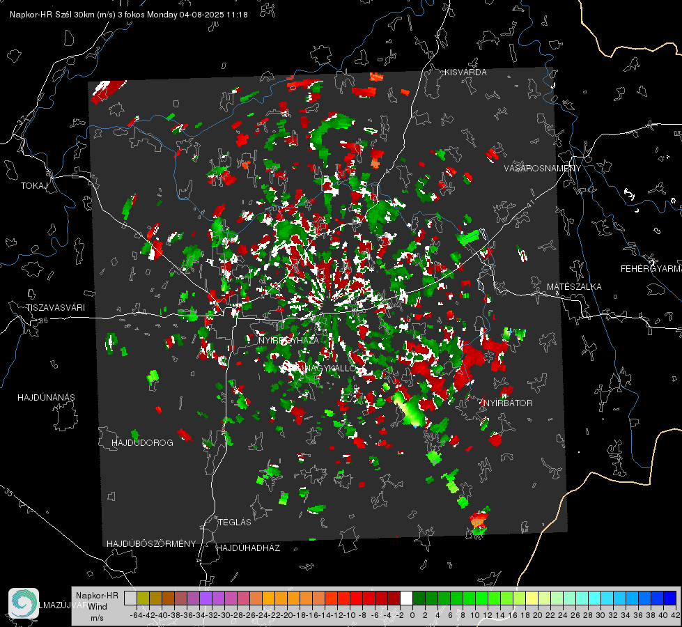682x627 pixels.
Task: Click the HAJDÚNÁNÁS city label
Action: [x=46, y=397]
